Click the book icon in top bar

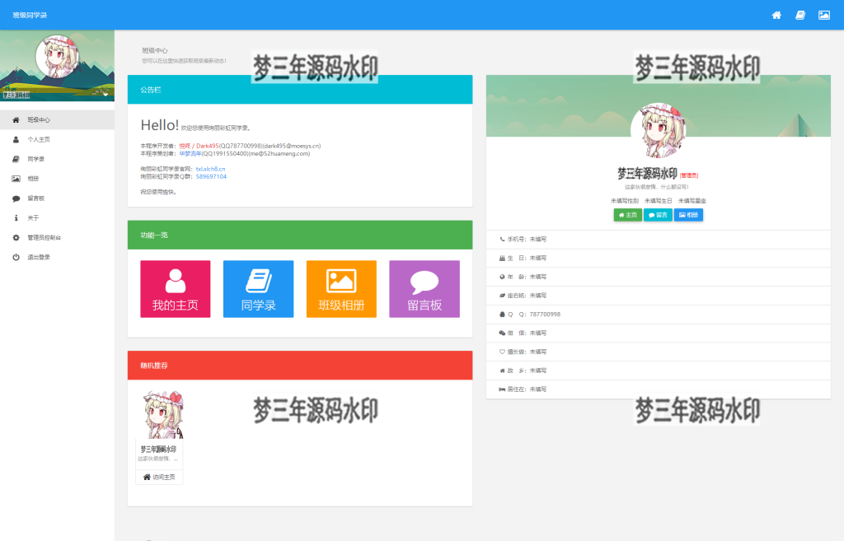(799, 15)
